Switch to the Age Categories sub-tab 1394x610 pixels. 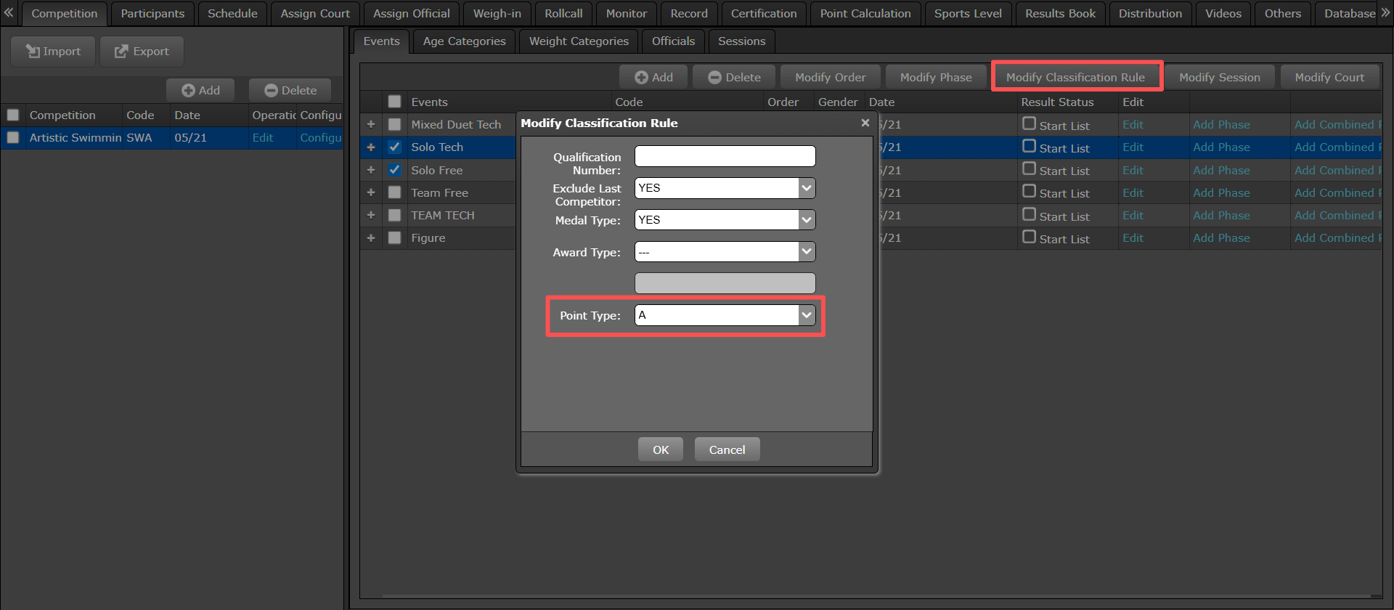465,41
